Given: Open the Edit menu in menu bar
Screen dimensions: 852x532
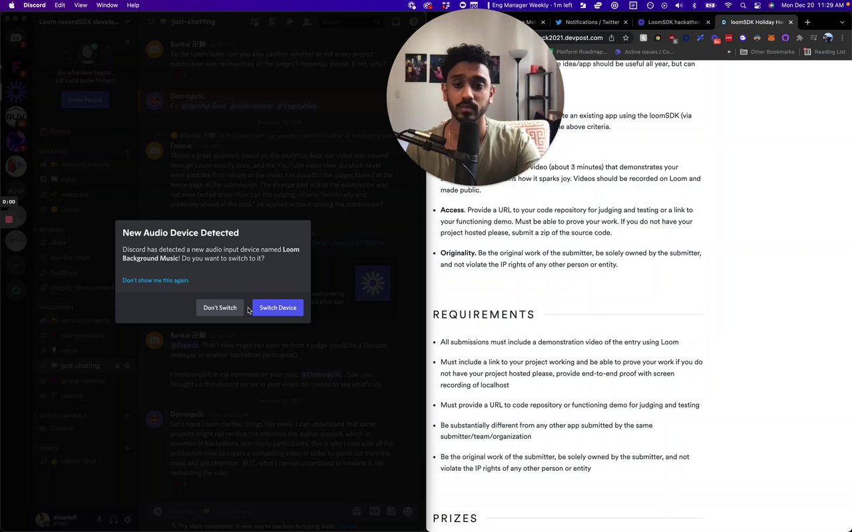Looking at the screenshot, I should 60,5.
